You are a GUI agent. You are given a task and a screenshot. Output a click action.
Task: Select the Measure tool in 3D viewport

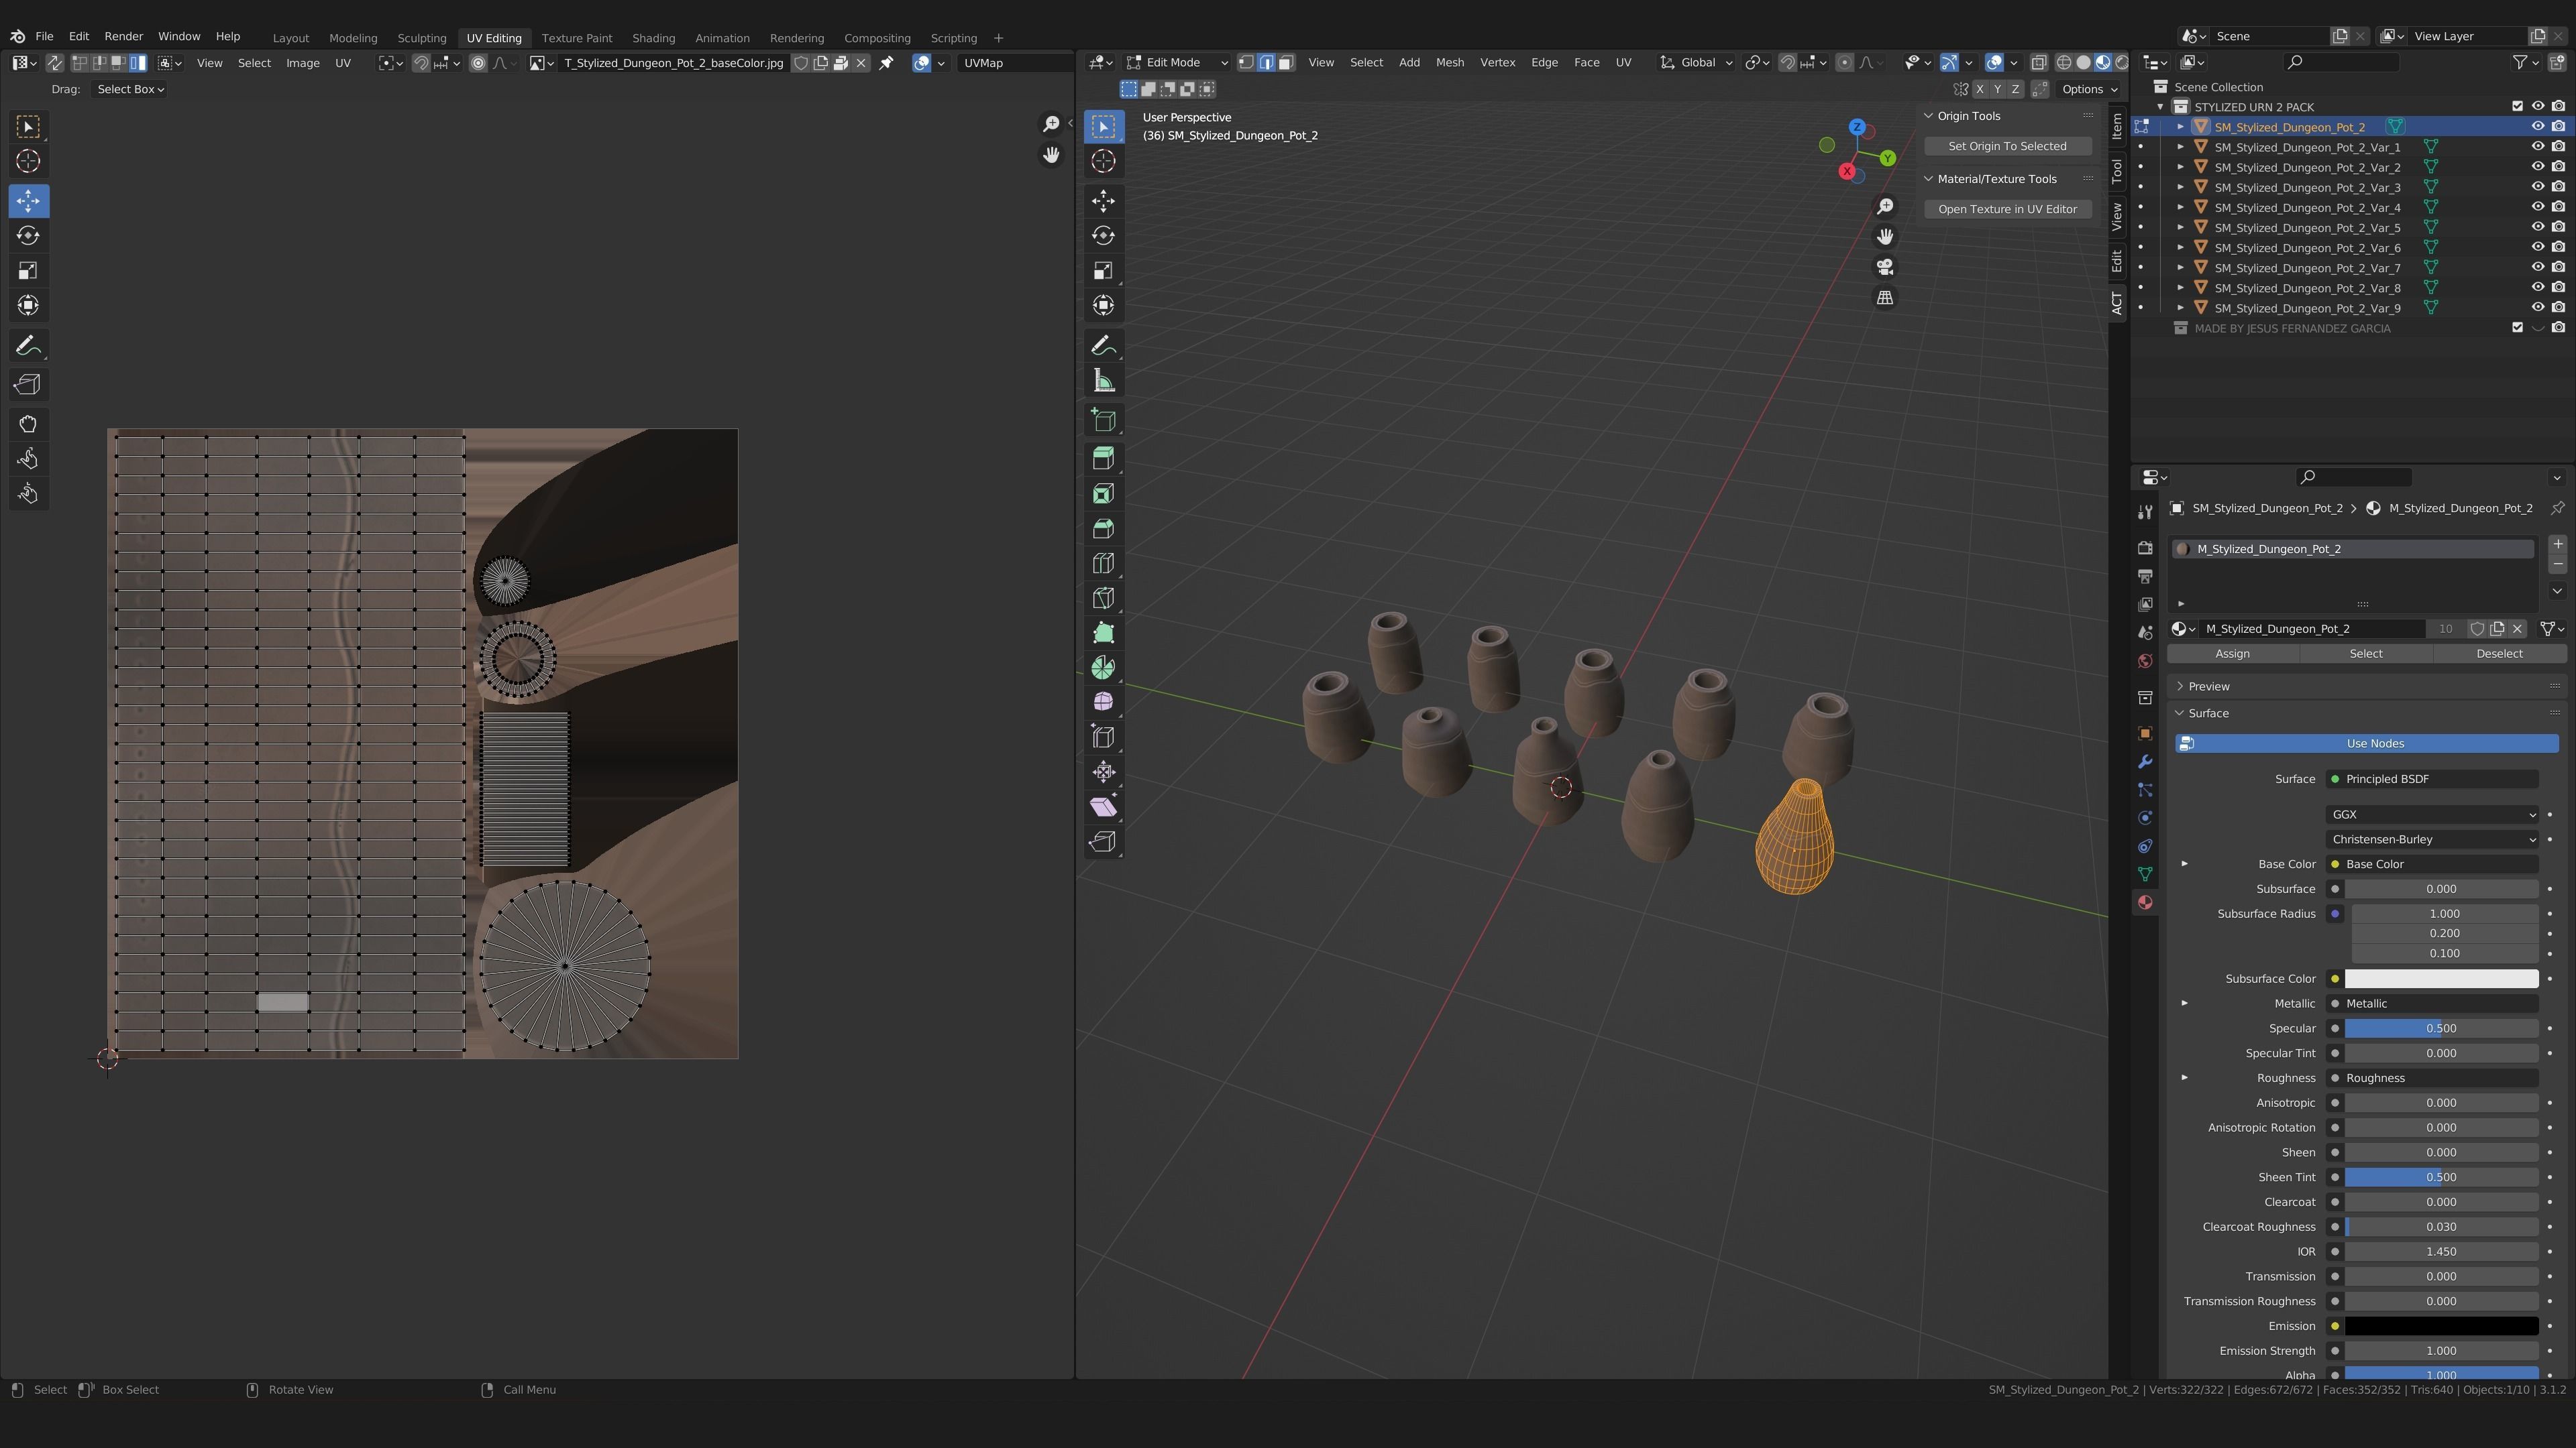coord(1103,381)
